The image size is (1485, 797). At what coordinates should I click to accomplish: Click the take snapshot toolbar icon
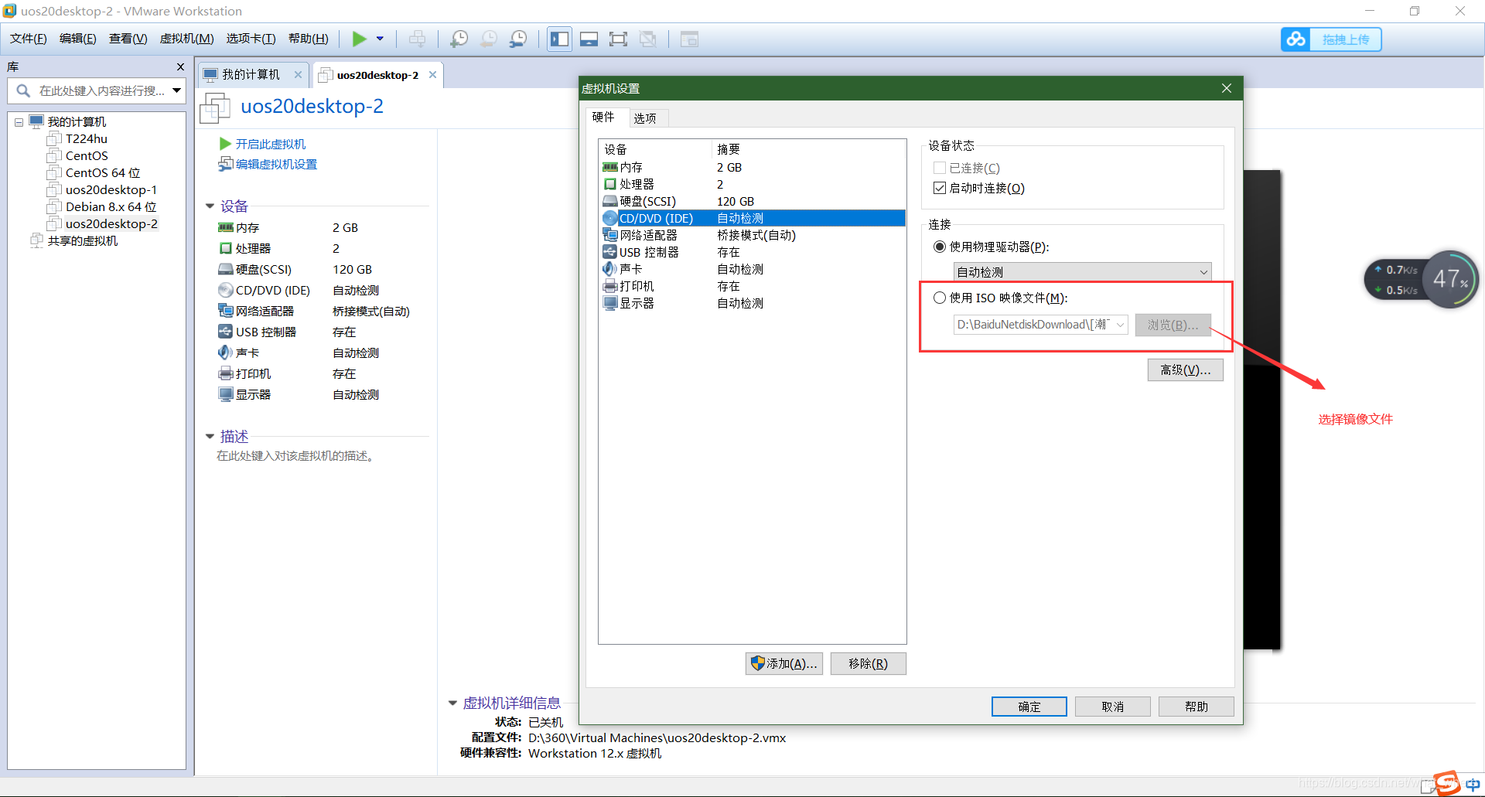tap(459, 39)
